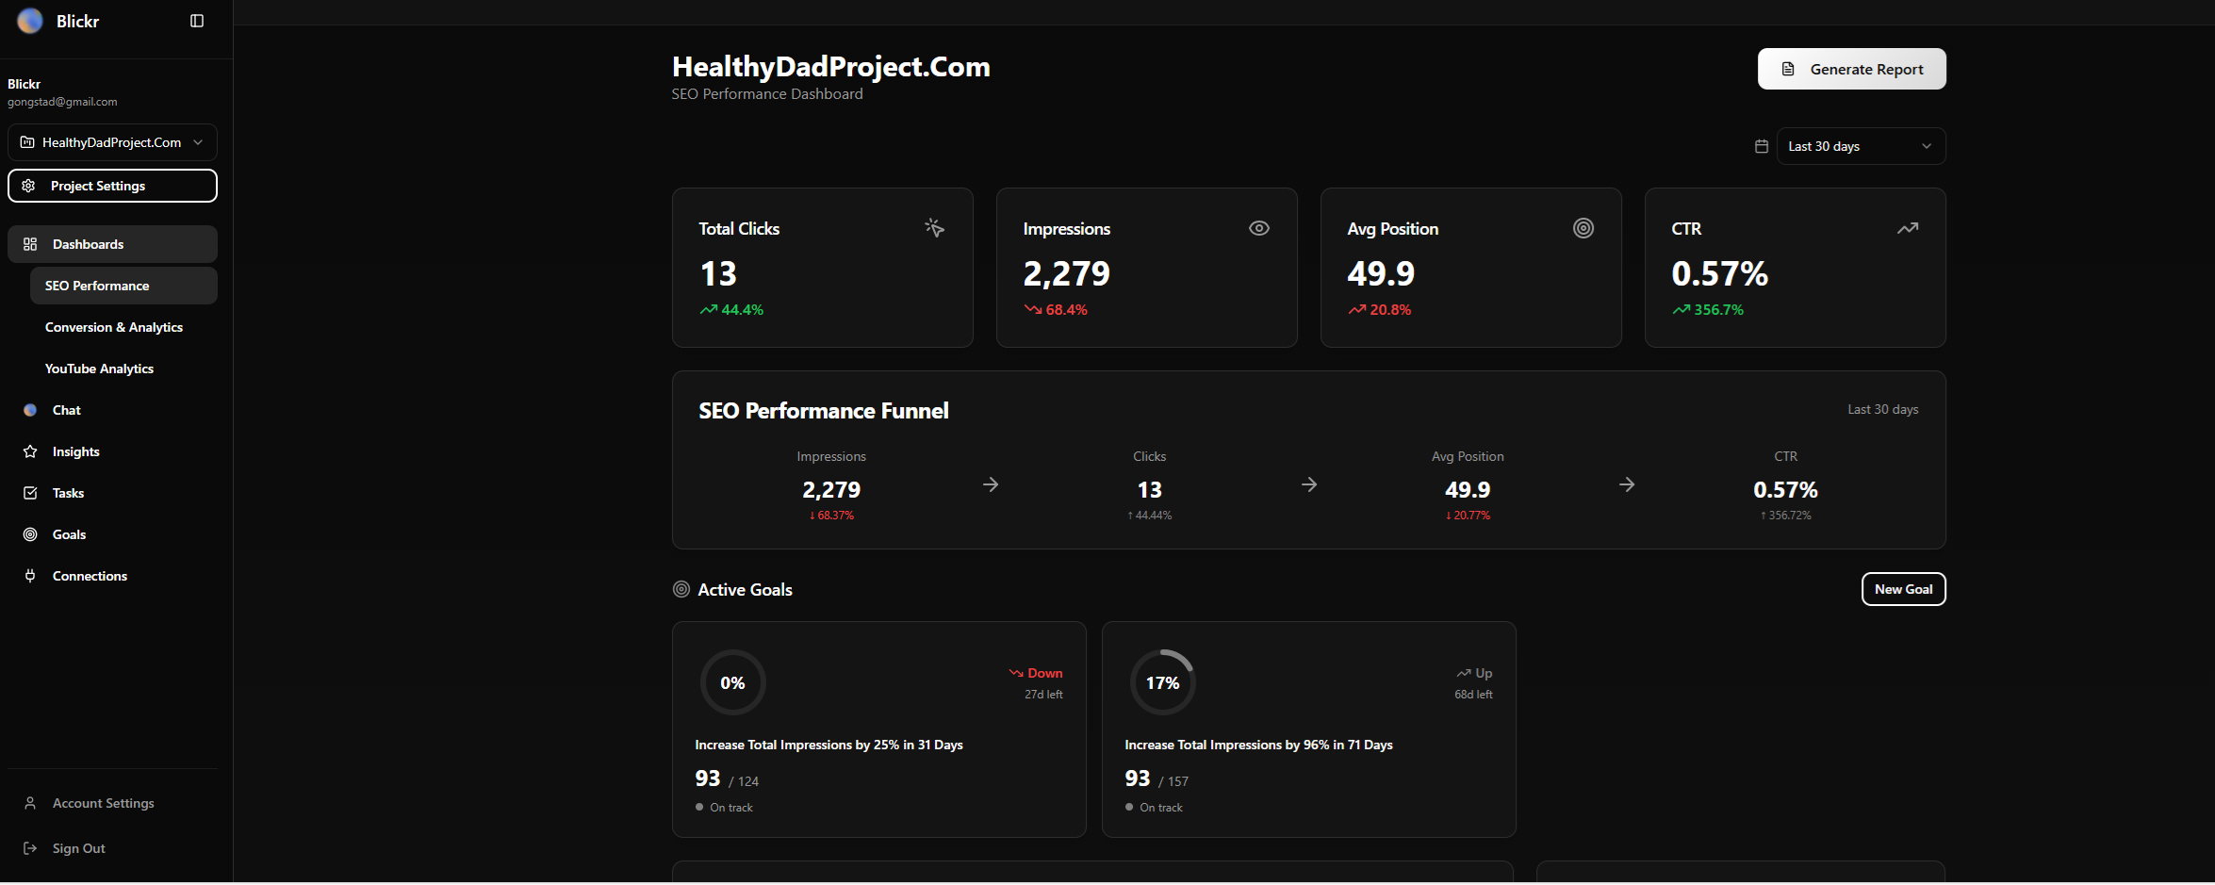This screenshot has width=2215, height=885.
Task: Click the target icon on the Avg Position card
Action: (1583, 227)
